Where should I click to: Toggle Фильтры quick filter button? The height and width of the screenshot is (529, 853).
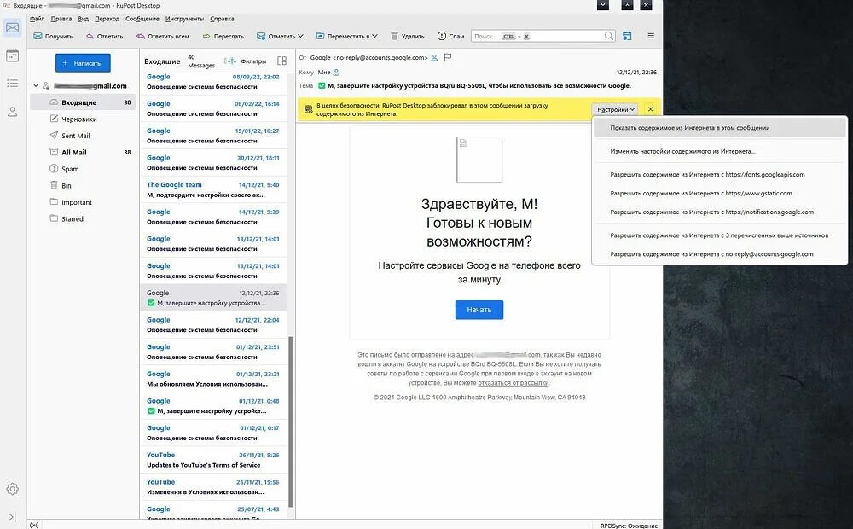coord(246,61)
